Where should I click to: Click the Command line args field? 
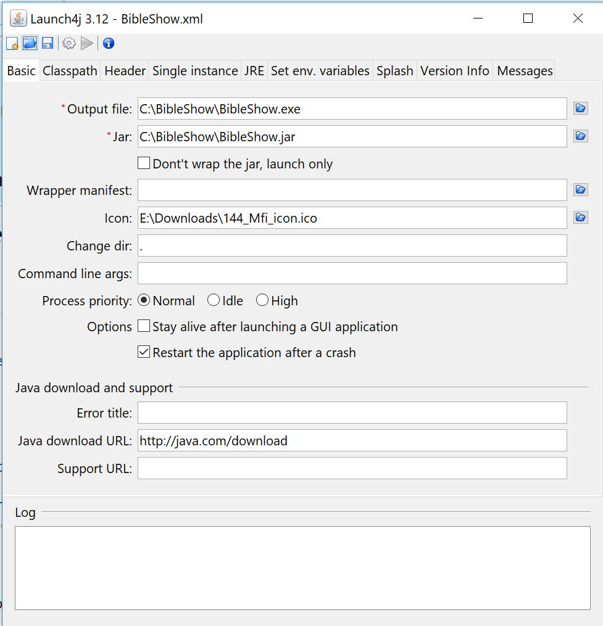pyautogui.click(x=352, y=273)
